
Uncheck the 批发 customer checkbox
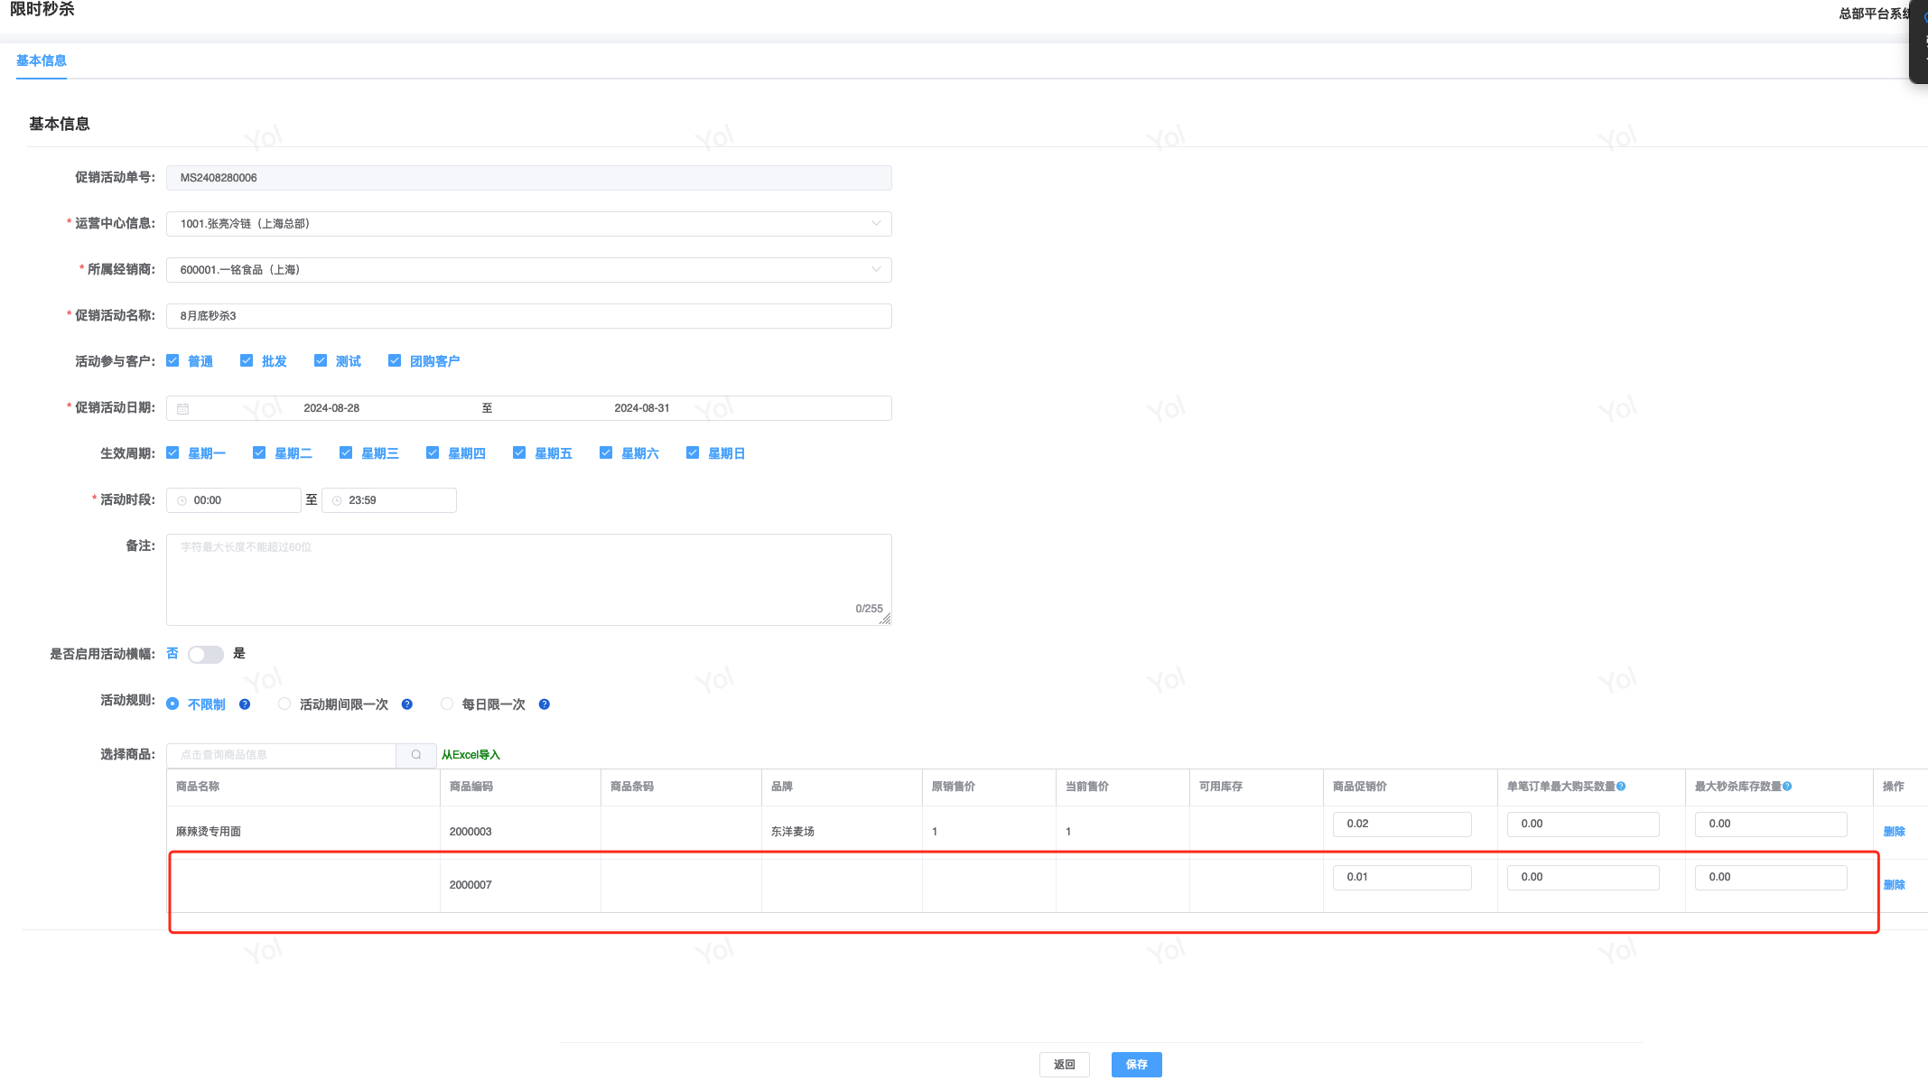tap(247, 361)
